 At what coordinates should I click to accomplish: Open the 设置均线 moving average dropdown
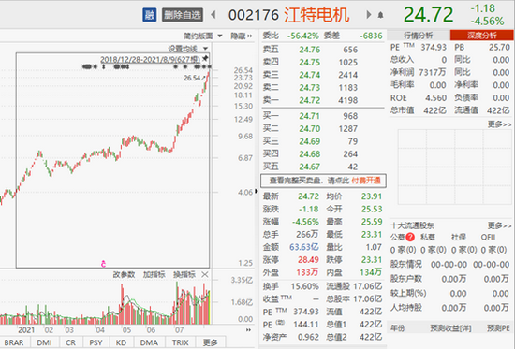[188, 49]
